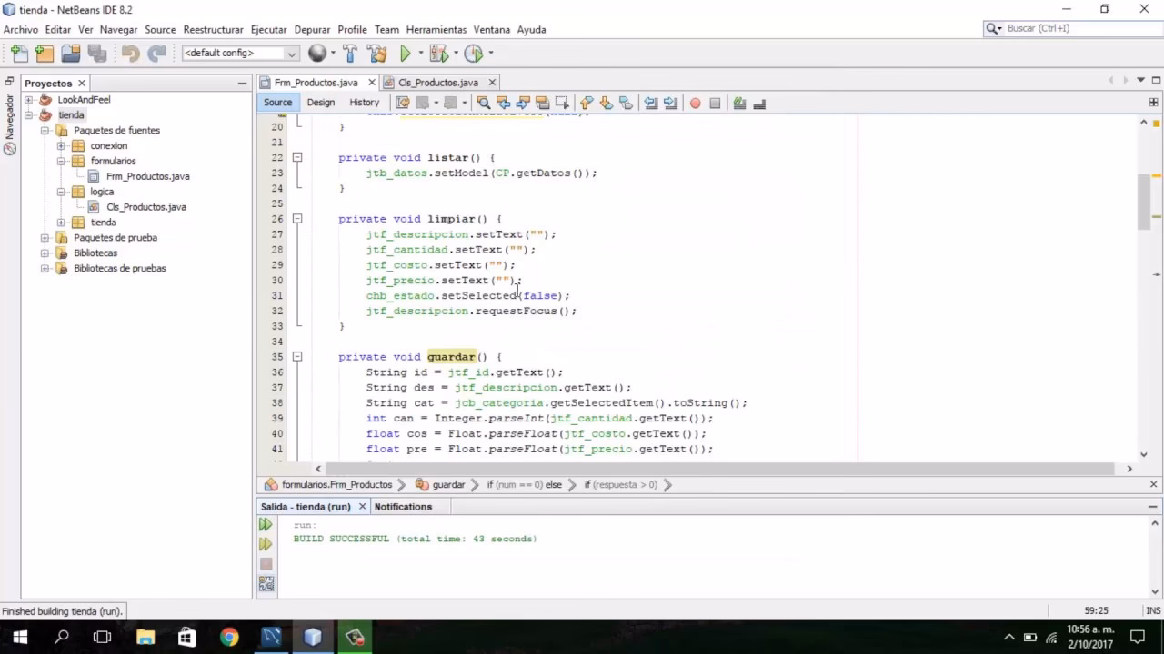
Task: Open dropdown arrow next to Run Project
Action: (421, 54)
